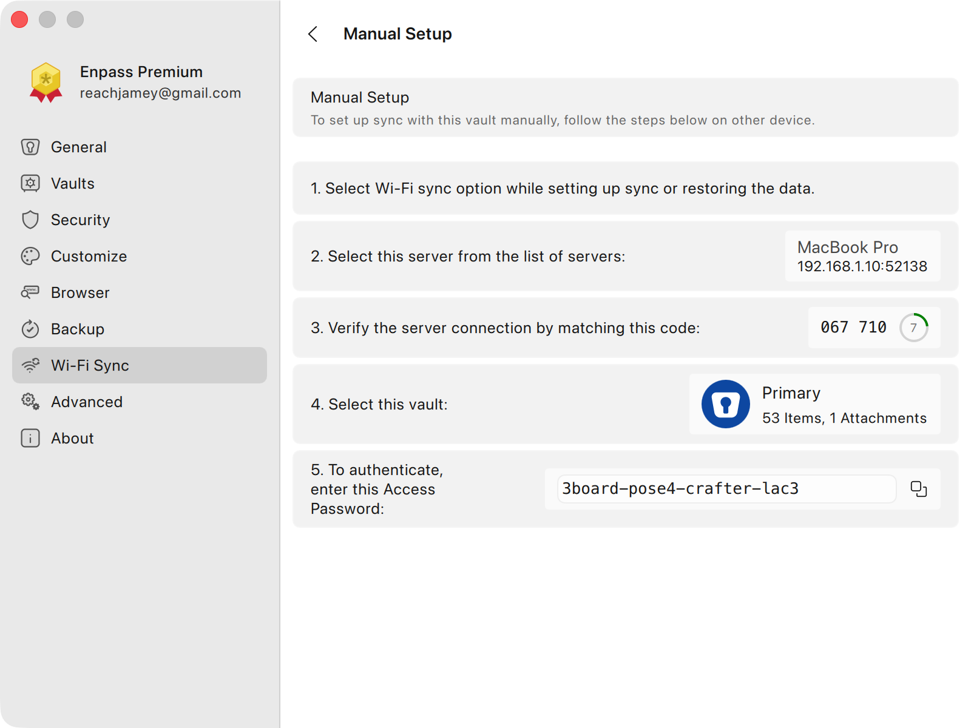This screenshot has width=971, height=728.
Task: Click the Primary vault logo icon
Action: point(726,404)
